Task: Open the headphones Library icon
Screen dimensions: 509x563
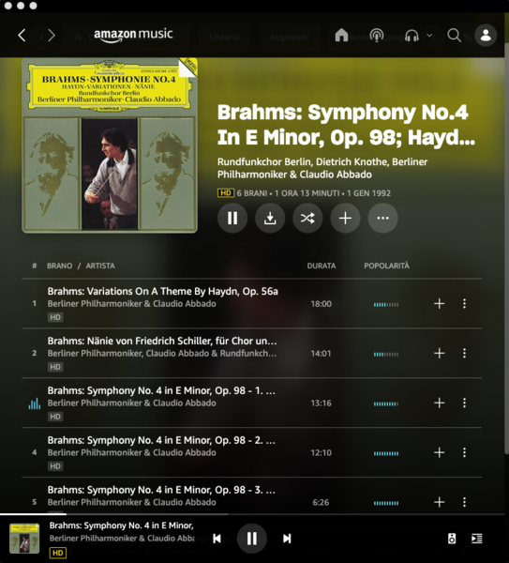Action: (412, 36)
